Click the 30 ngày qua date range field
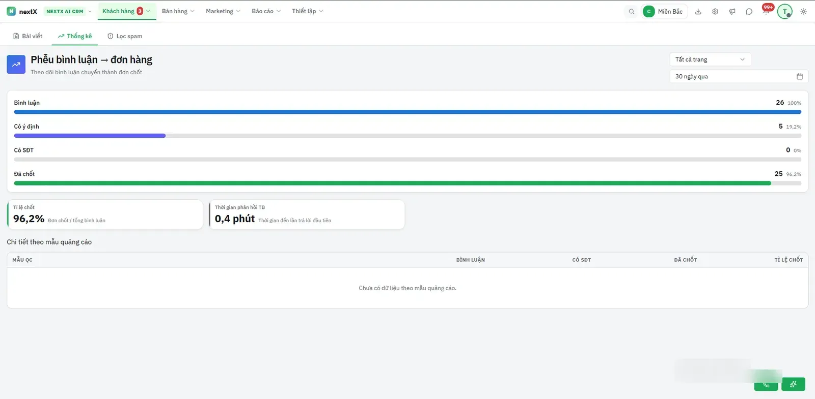This screenshot has height=399, width=815. (x=739, y=76)
